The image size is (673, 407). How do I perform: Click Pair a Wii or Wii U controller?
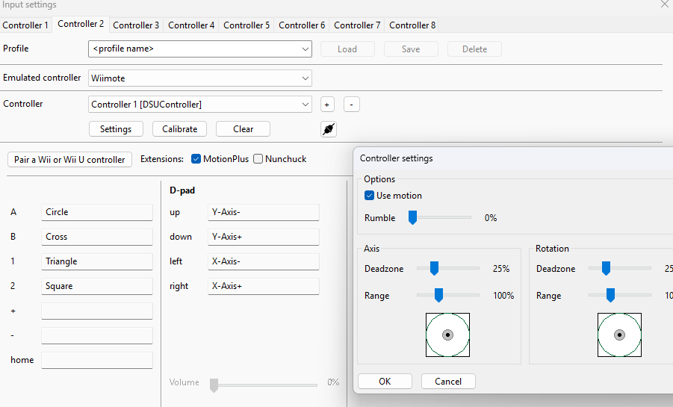pyautogui.click(x=69, y=159)
